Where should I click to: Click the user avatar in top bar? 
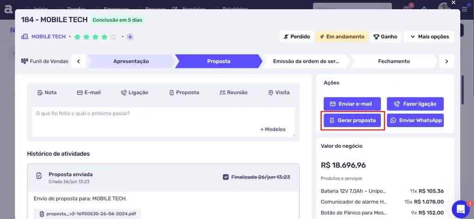pos(444,6)
